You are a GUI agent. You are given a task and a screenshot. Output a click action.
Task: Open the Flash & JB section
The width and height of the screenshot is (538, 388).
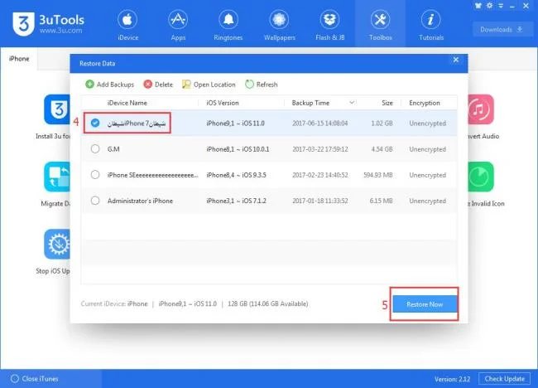click(329, 25)
